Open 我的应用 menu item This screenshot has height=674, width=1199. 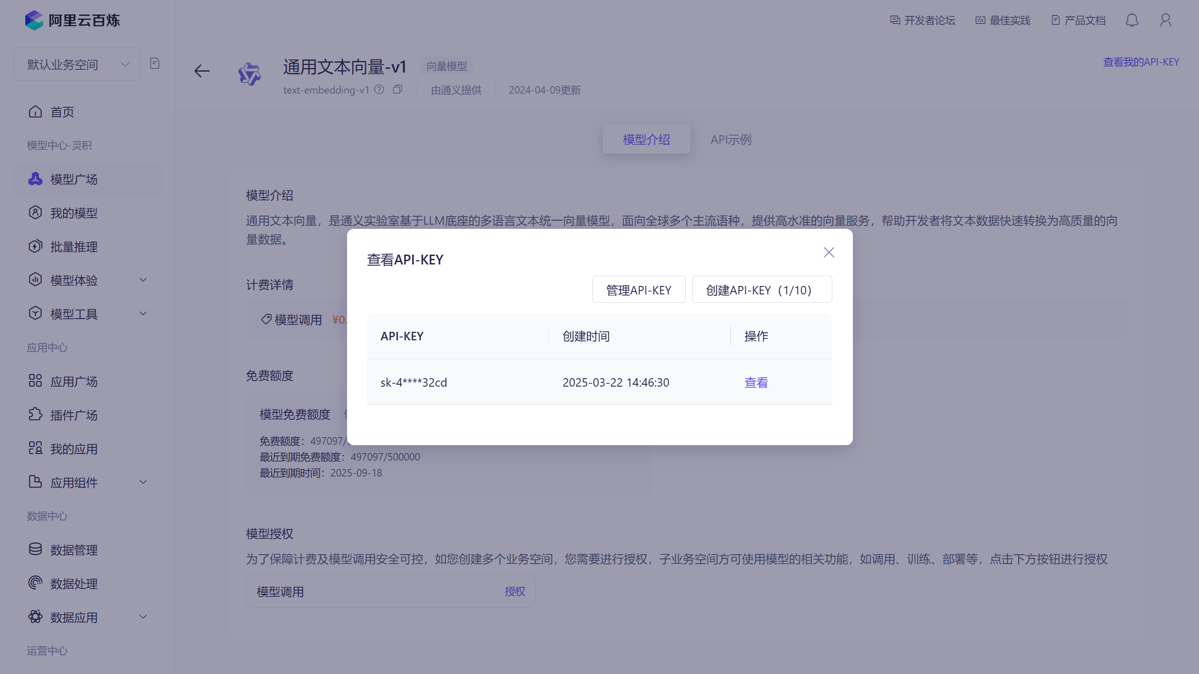click(x=88, y=448)
